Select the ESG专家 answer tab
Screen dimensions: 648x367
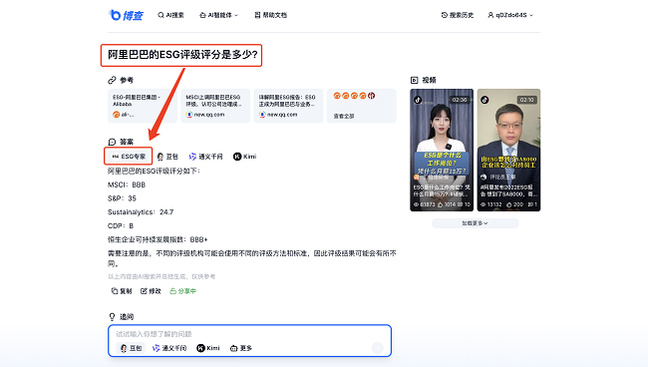click(x=129, y=157)
